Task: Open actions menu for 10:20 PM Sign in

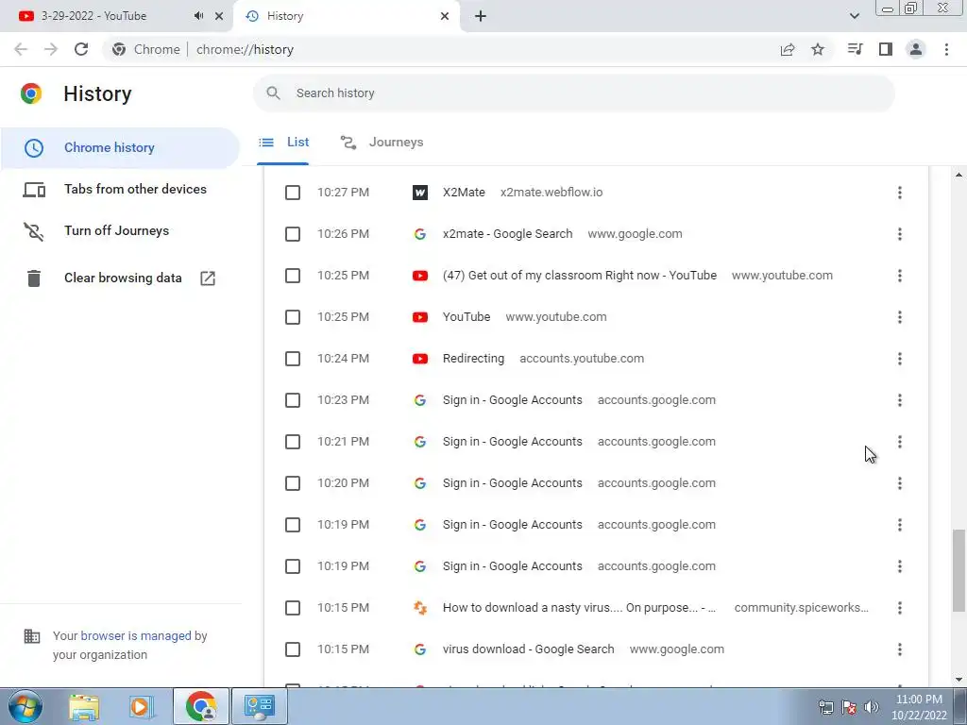Action: pyautogui.click(x=900, y=483)
